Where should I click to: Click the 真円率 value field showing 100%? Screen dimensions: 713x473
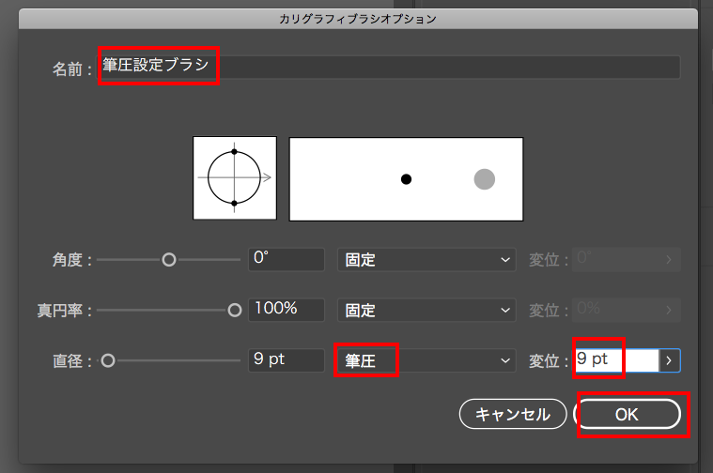coord(287,310)
